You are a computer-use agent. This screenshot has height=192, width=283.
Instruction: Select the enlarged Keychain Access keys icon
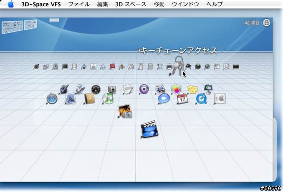point(178,65)
